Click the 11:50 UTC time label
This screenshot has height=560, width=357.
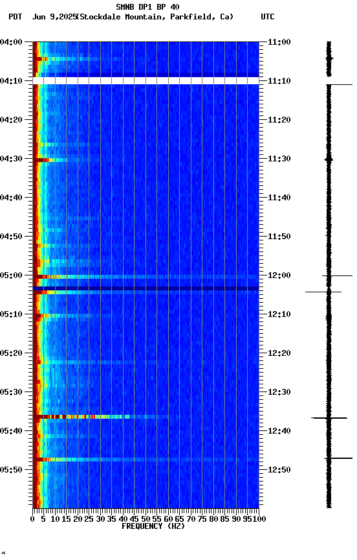click(279, 237)
